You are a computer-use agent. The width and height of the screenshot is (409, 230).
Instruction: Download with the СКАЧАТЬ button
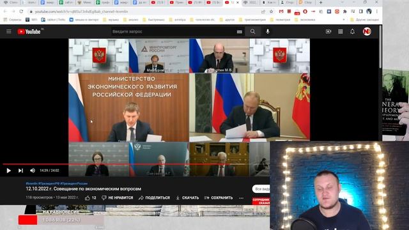coord(187,198)
